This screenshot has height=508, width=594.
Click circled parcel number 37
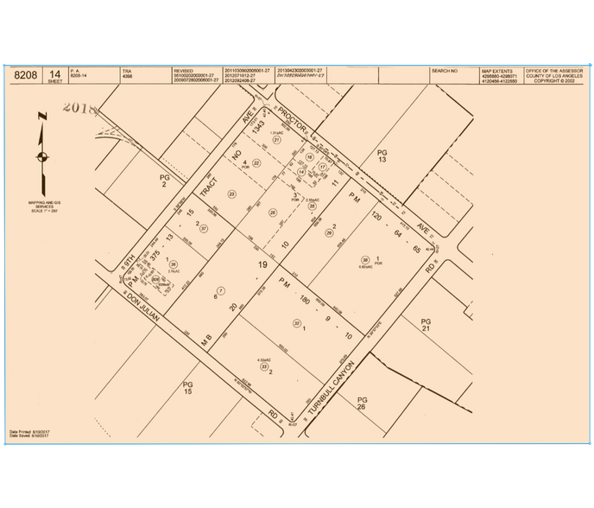204,230
